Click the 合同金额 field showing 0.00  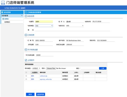44,45
